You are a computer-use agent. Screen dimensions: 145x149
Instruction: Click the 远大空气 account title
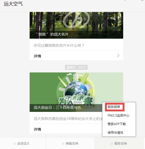pos(13,4)
